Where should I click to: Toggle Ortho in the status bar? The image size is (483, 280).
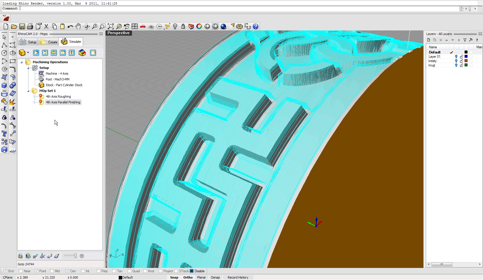[188, 277]
